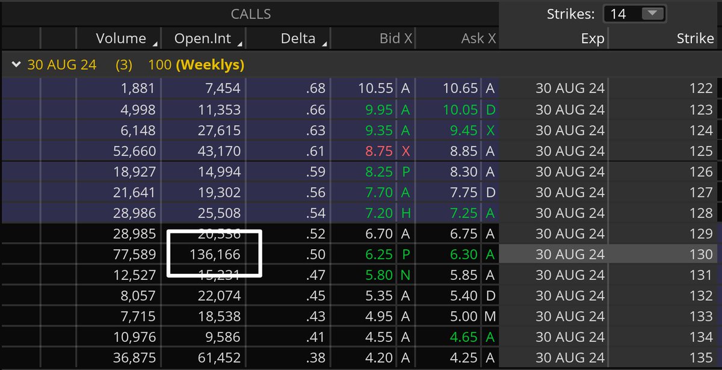Click the 5.35 bid for strike 132
The height and width of the screenshot is (370, 722).
(378, 296)
